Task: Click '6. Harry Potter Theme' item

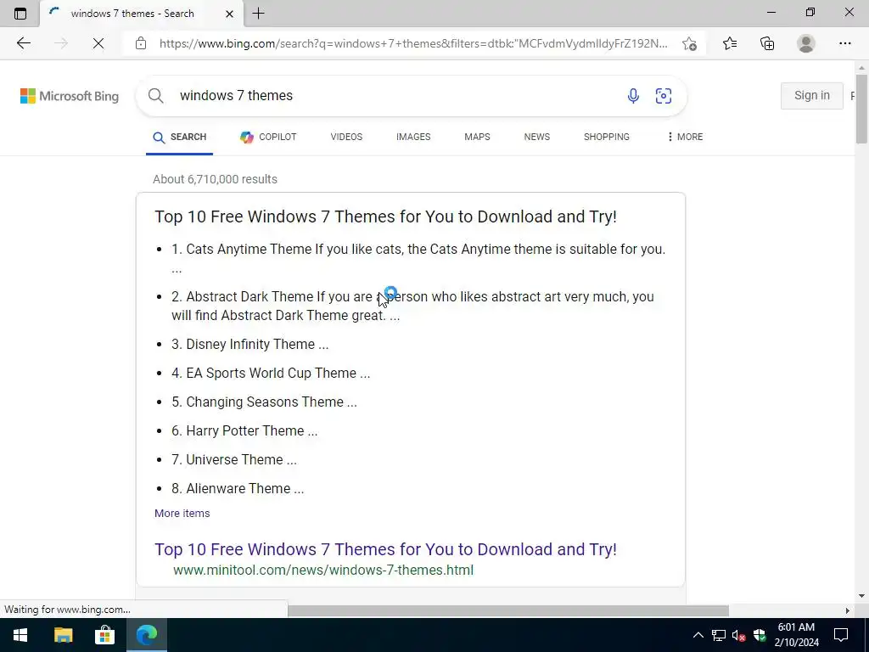Action: point(244,430)
